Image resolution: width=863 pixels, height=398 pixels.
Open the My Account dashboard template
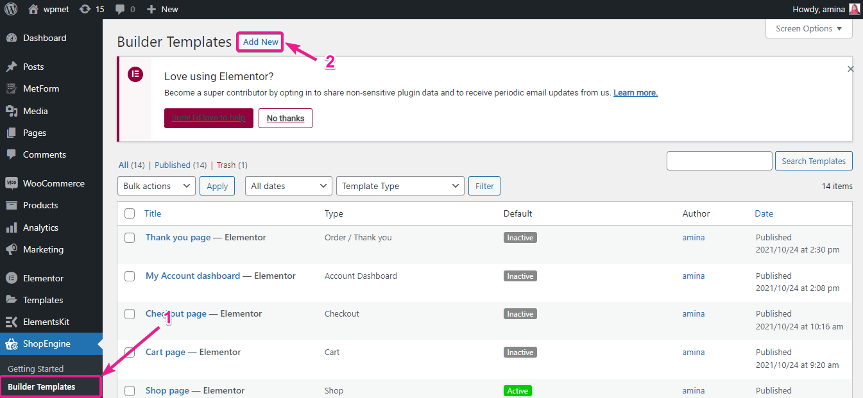click(192, 276)
